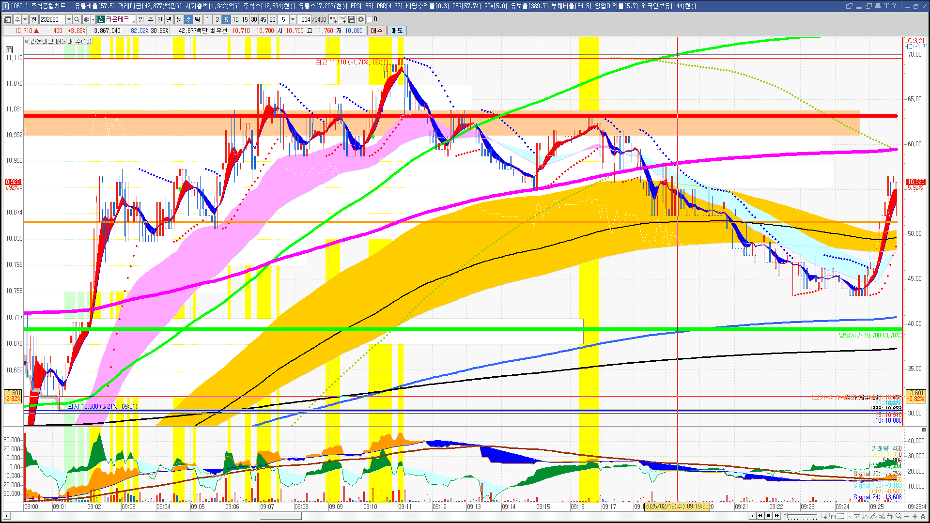
Task: Click the stock search magnifier icon
Action: click(77, 19)
